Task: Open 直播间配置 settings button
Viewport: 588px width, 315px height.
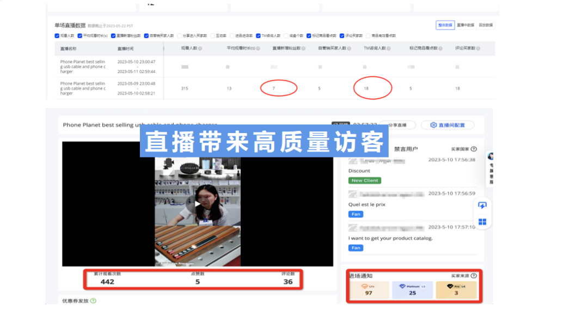Action: click(x=448, y=125)
